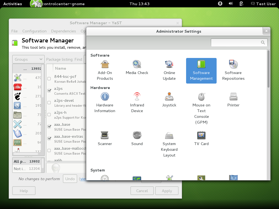Open Test User menu in top bar
Viewport: 279px width, 209px height.
263,4
